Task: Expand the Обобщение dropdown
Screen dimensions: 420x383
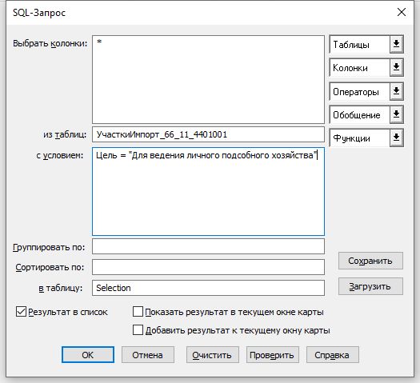Action: point(366,115)
